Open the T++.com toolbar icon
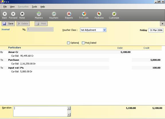The height and width of the screenshot is (119, 165). pyautogui.click(x=84, y=14)
